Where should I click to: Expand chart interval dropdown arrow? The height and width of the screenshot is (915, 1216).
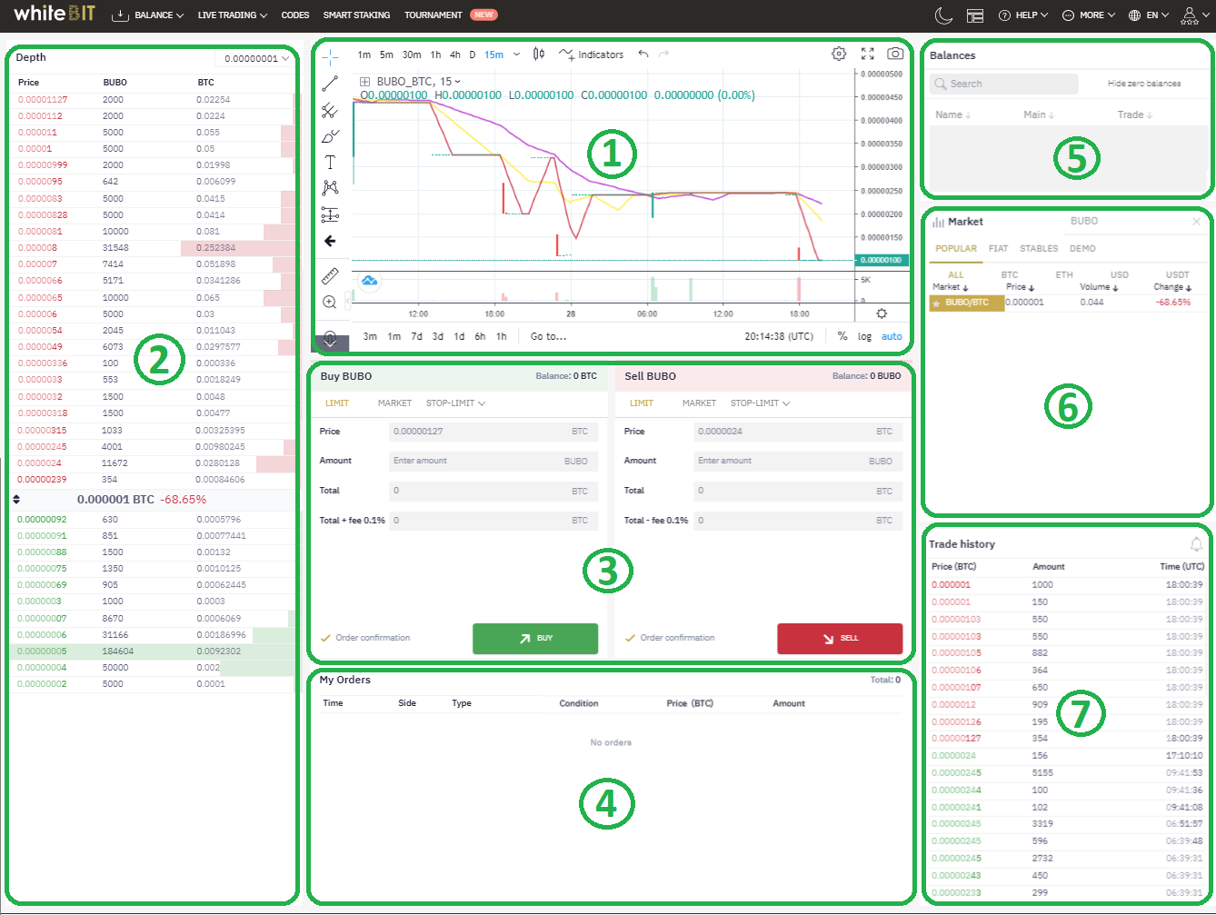517,55
